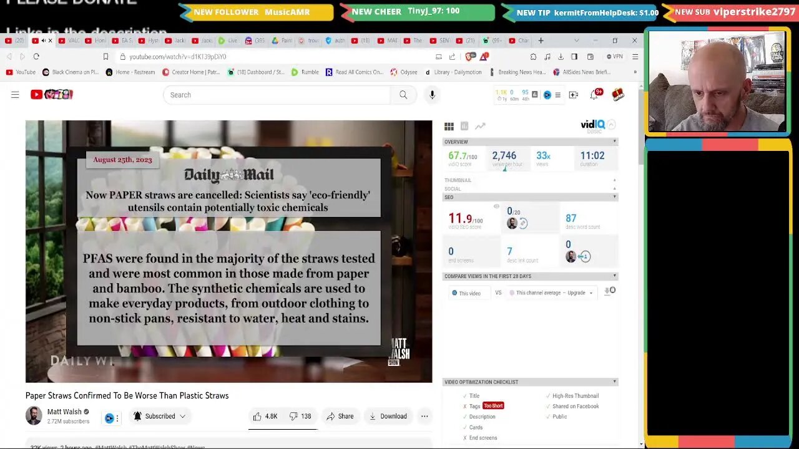Mute the audio-playing tab speaker icon

pos(44,41)
